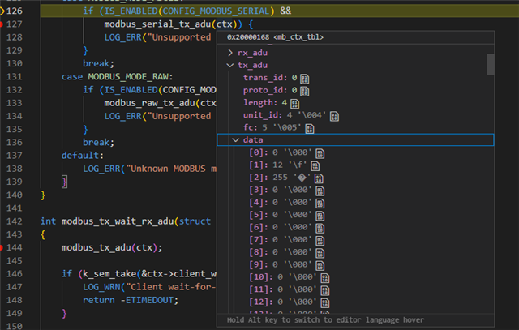Click the binary data icon for data[0]

point(320,153)
